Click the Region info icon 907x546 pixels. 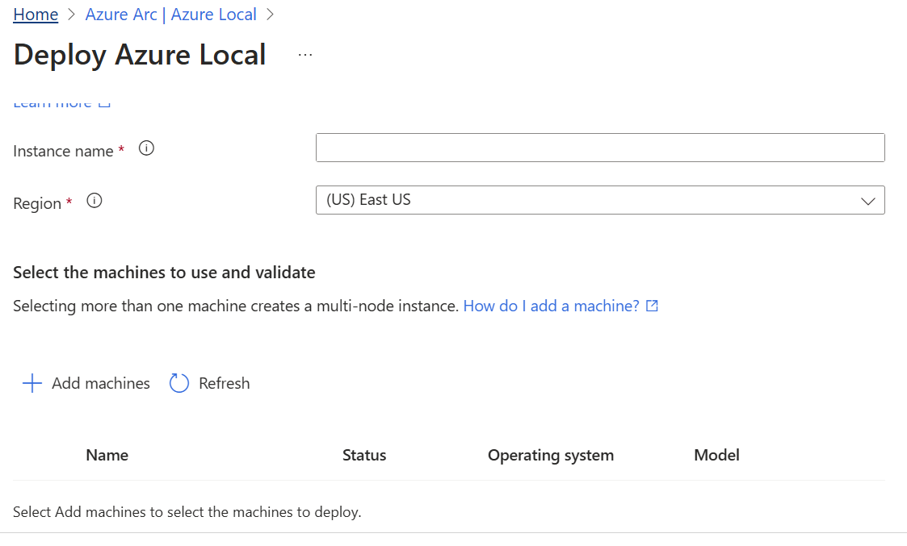pyautogui.click(x=94, y=201)
